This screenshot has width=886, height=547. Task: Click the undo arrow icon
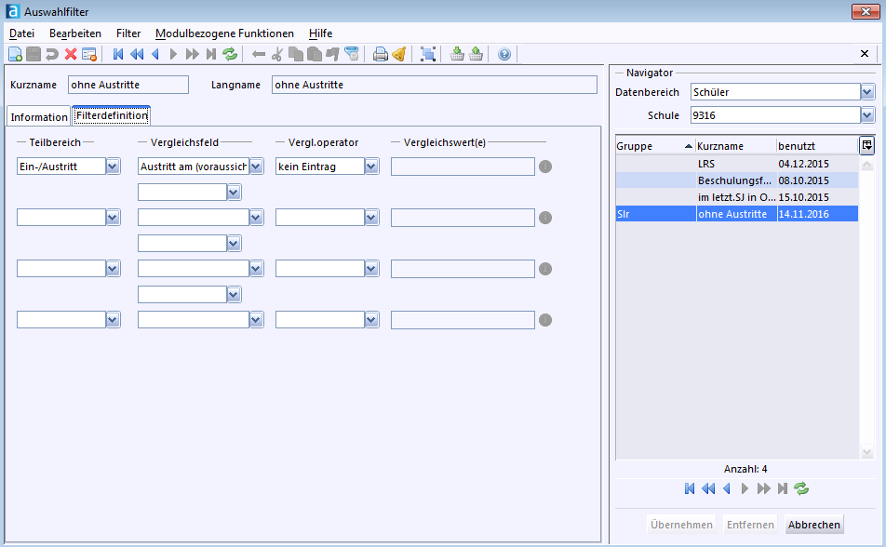pos(52,54)
